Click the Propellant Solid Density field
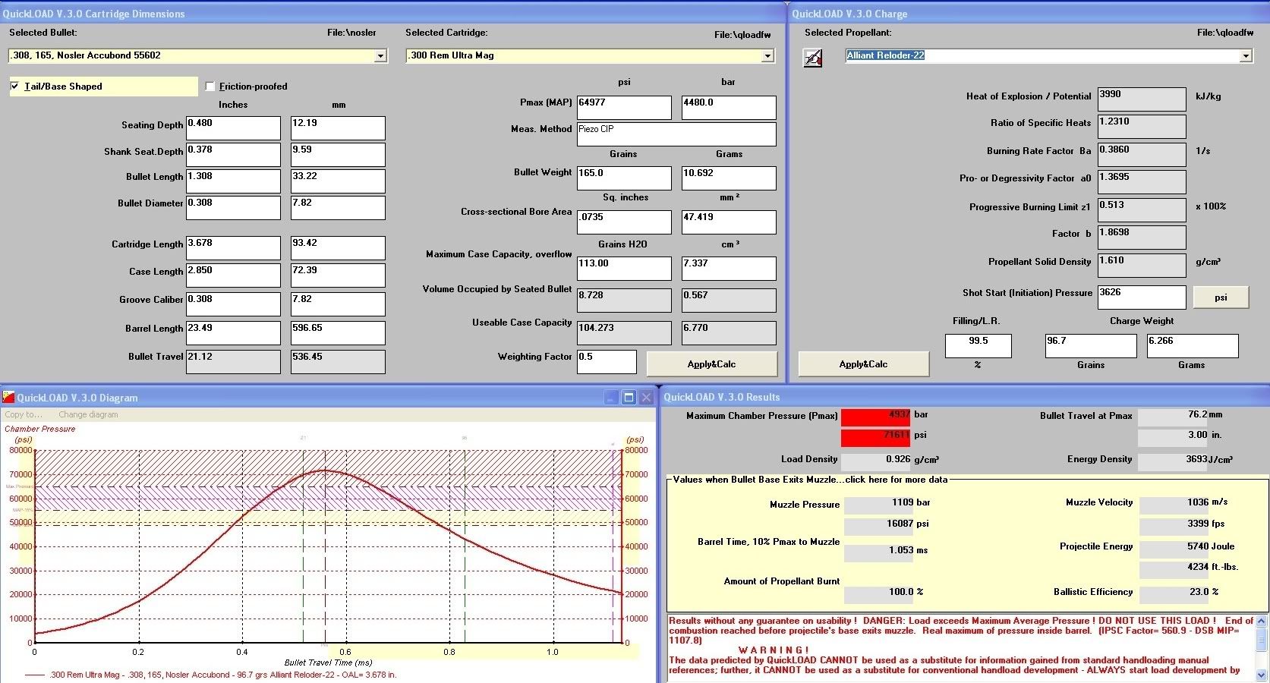The width and height of the screenshot is (1270, 683). click(1142, 266)
